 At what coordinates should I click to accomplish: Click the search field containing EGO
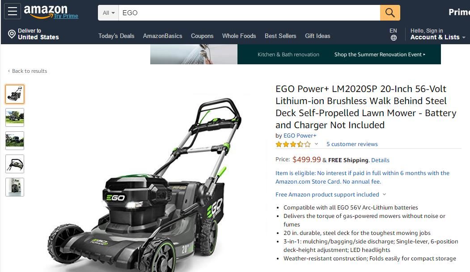pyautogui.click(x=250, y=13)
